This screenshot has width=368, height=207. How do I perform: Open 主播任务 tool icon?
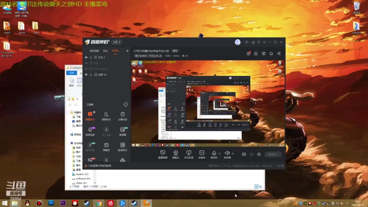point(122,116)
